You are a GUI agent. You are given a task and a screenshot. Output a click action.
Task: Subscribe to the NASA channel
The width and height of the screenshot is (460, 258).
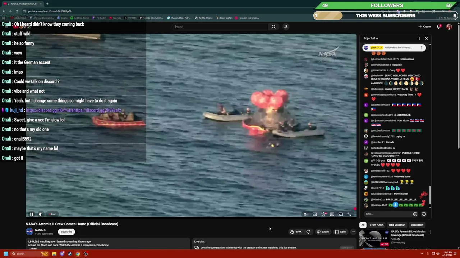coord(66,232)
